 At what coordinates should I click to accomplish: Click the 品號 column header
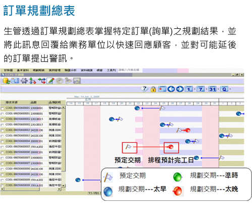click(x=33, y=102)
